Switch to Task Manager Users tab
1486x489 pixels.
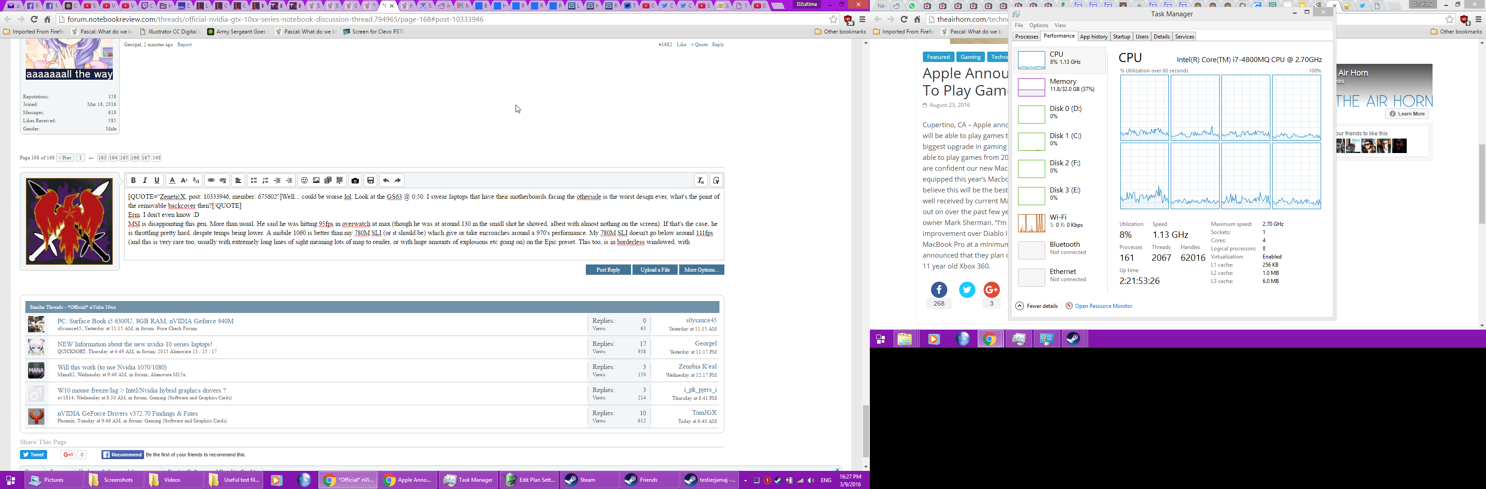[1142, 36]
